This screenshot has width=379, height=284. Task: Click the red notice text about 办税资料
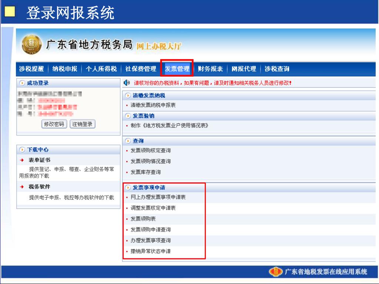(213, 83)
